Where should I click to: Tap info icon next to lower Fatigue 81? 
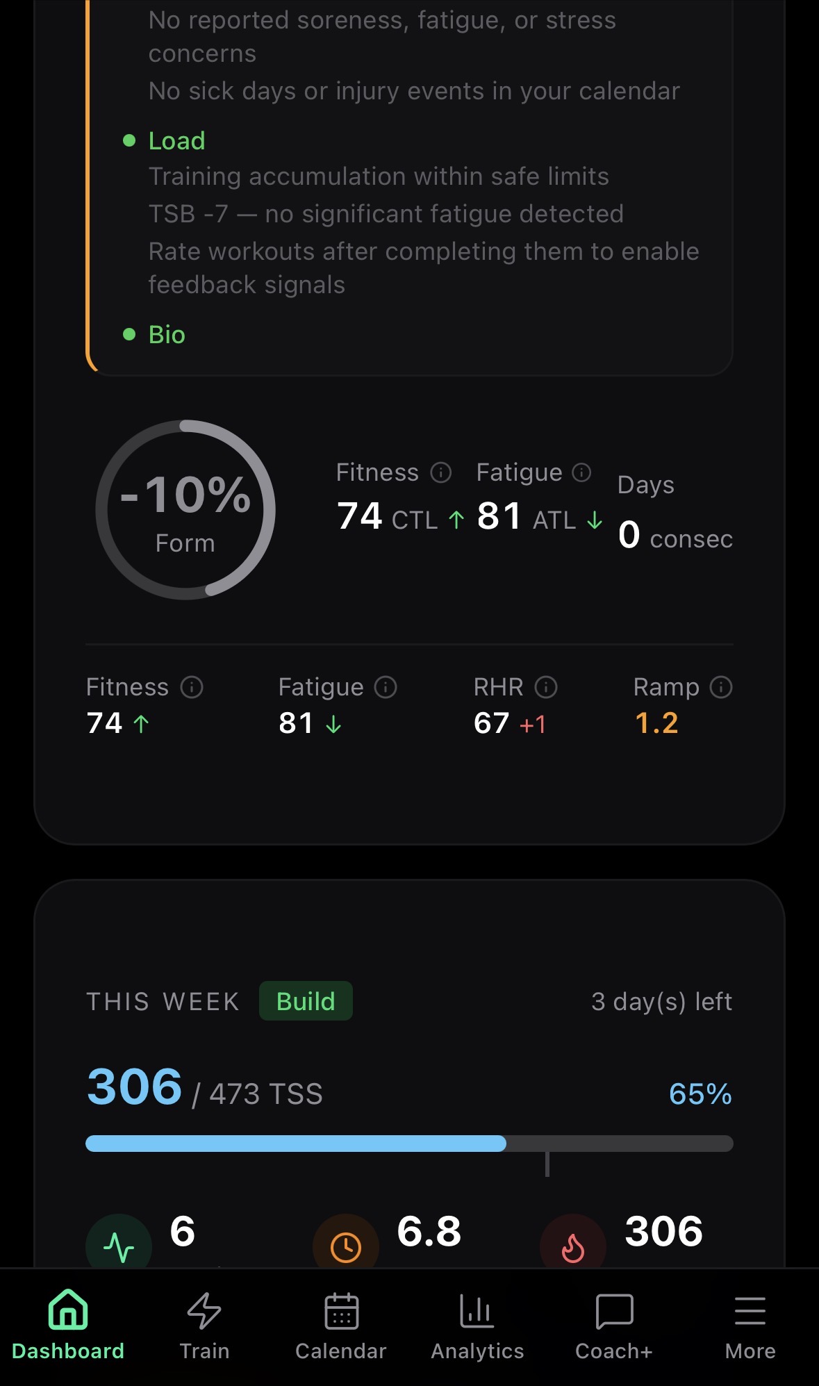point(386,687)
